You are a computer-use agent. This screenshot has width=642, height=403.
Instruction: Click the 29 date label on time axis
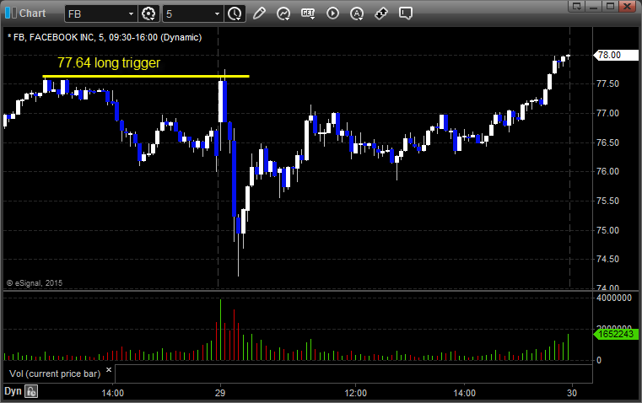pos(220,393)
